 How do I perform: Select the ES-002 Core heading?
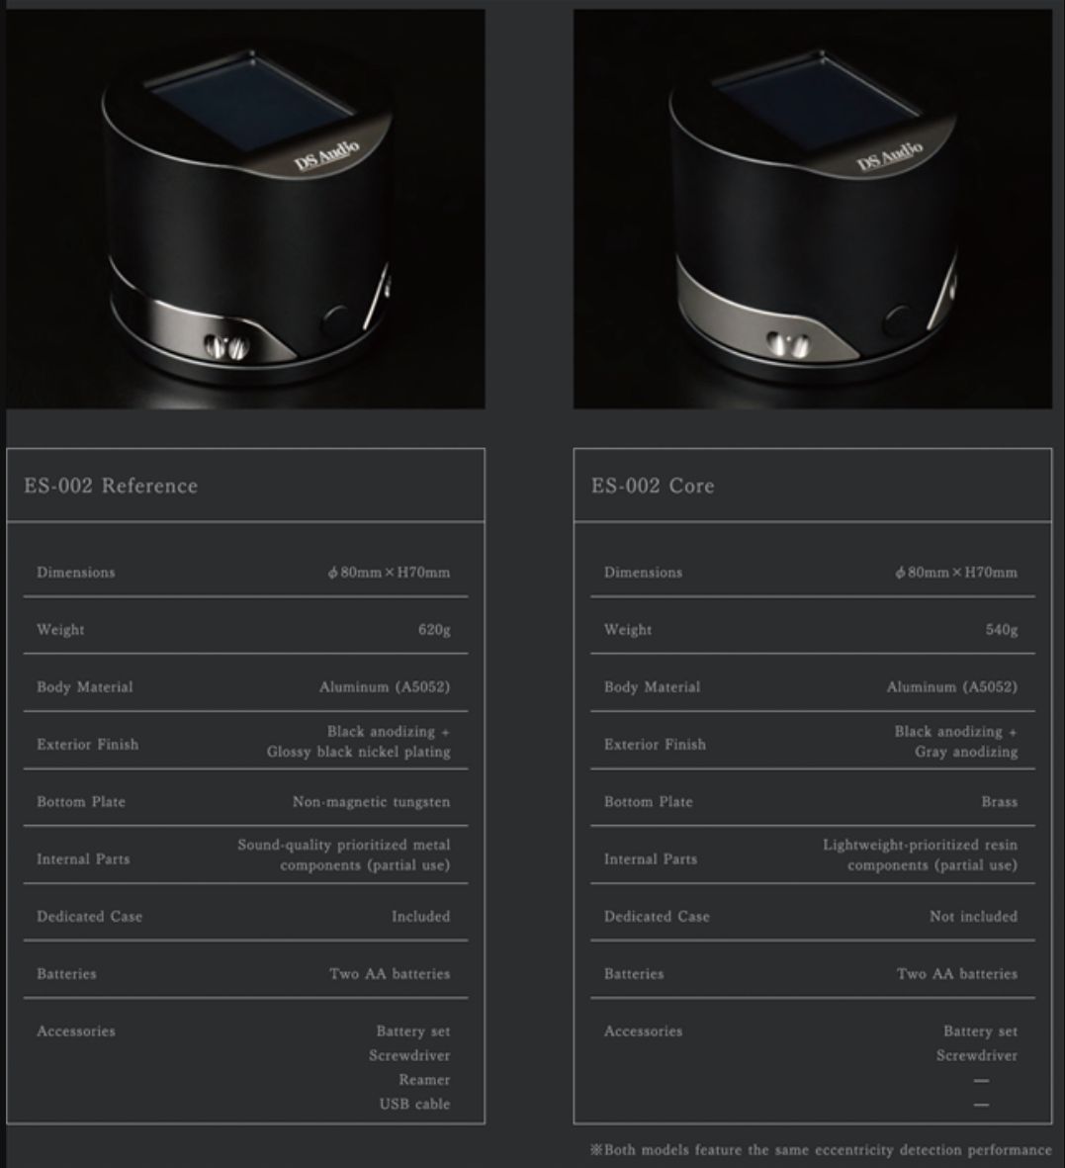654,486
